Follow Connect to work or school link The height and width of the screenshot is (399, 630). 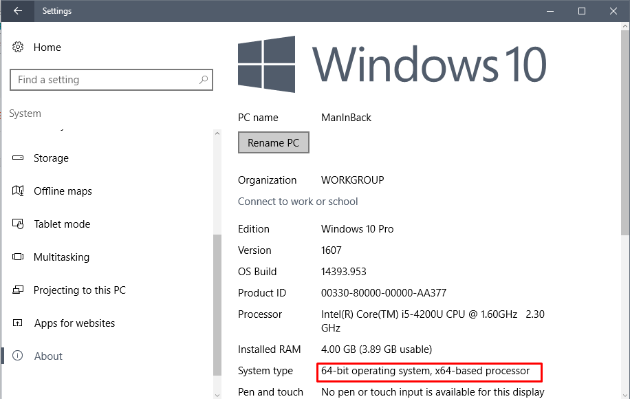coord(298,202)
